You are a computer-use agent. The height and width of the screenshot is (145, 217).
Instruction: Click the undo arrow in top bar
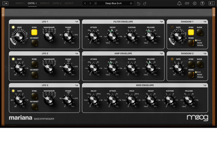[139, 4]
